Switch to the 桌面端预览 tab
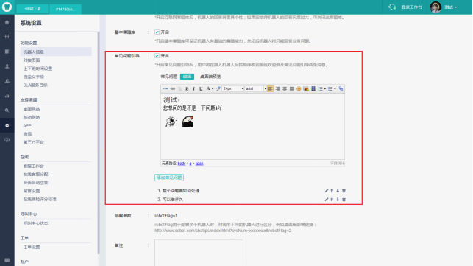The image size is (473, 266). point(210,77)
